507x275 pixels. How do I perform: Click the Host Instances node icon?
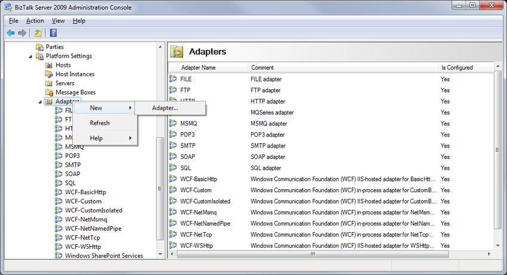49,74
